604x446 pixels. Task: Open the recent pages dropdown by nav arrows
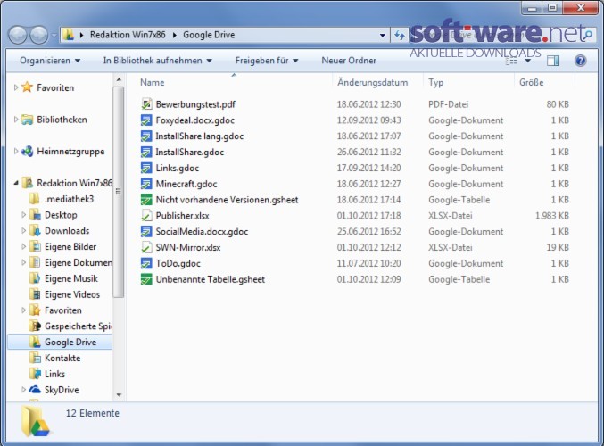click(x=54, y=36)
